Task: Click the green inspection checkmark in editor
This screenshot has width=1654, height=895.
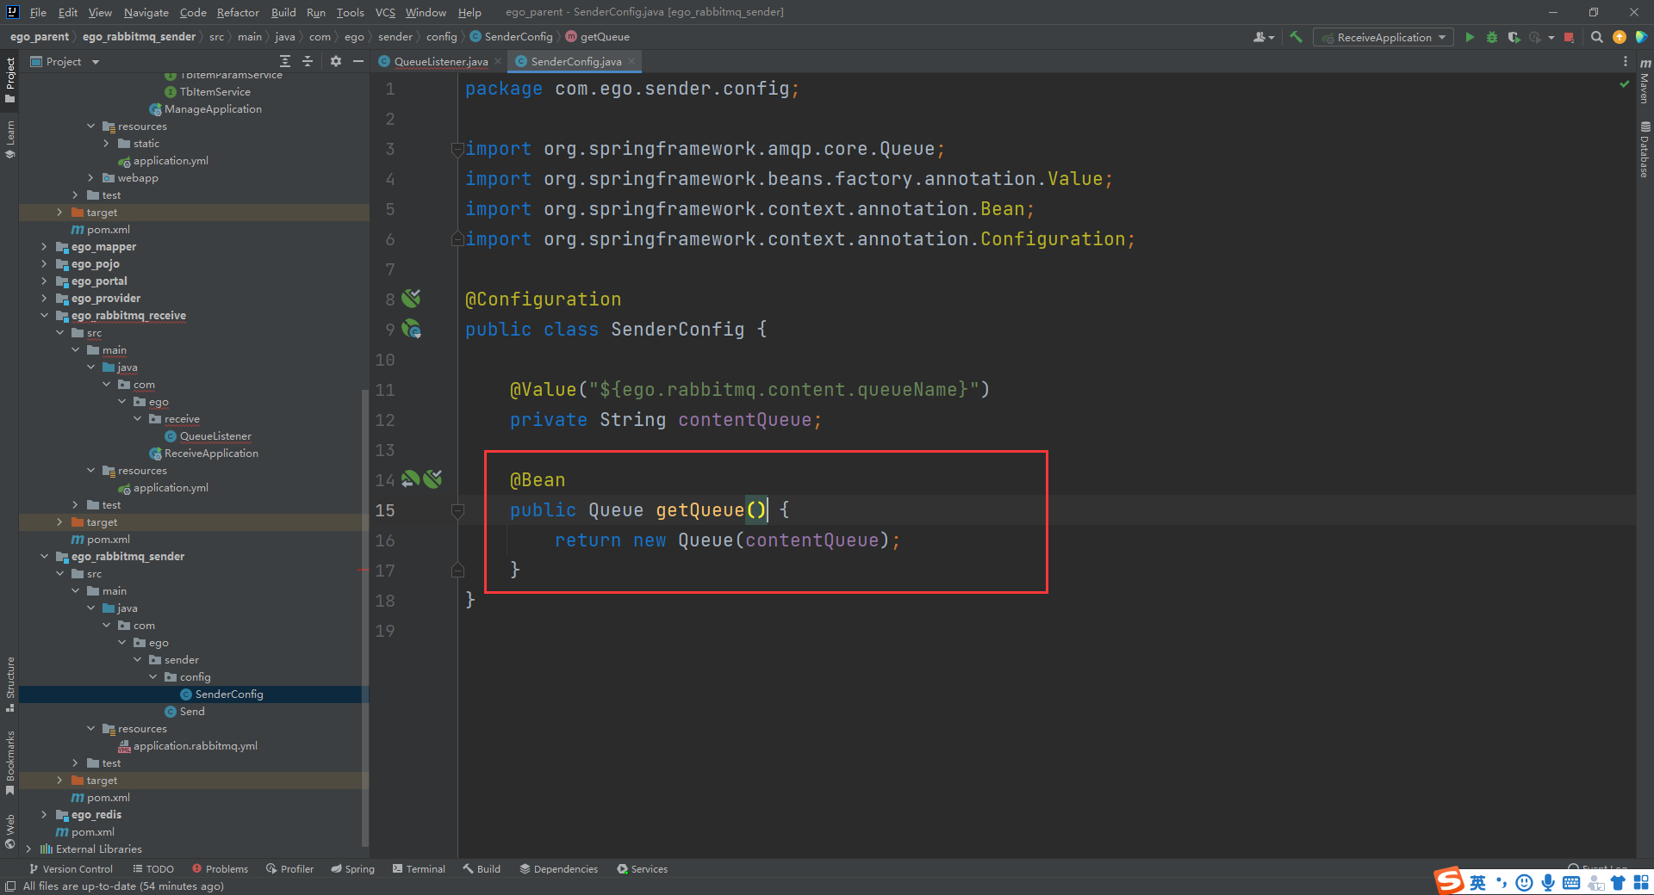Action: coord(1624,83)
